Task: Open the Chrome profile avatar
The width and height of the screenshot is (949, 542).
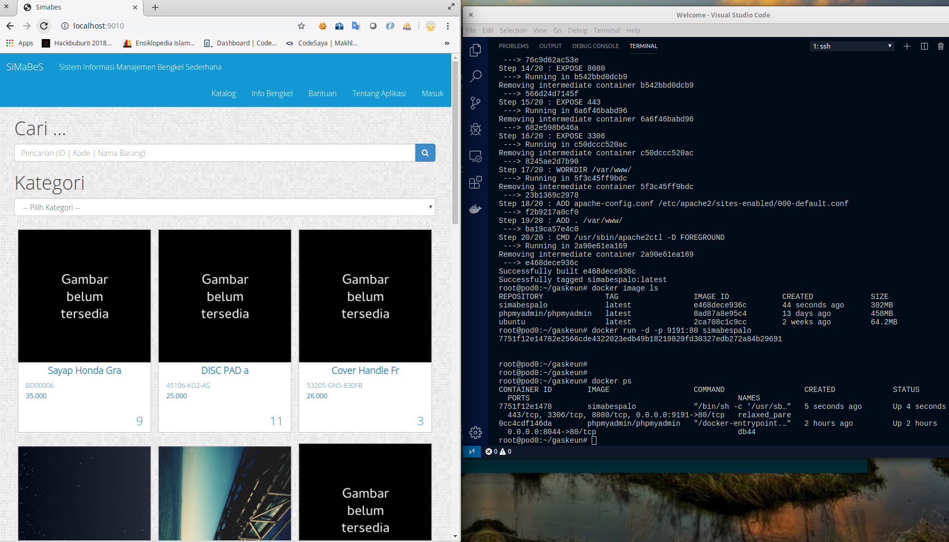Action: click(431, 26)
